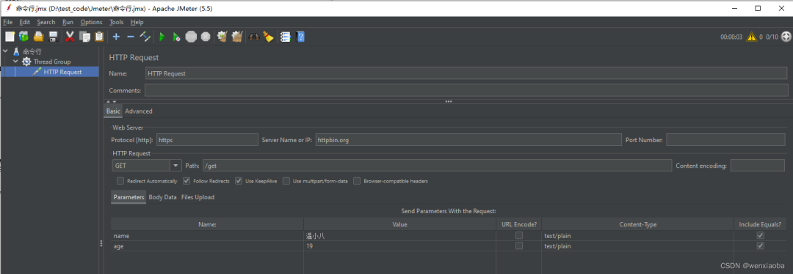Open the Search menu
Image resolution: width=793 pixels, height=274 pixels.
coord(46,22)
